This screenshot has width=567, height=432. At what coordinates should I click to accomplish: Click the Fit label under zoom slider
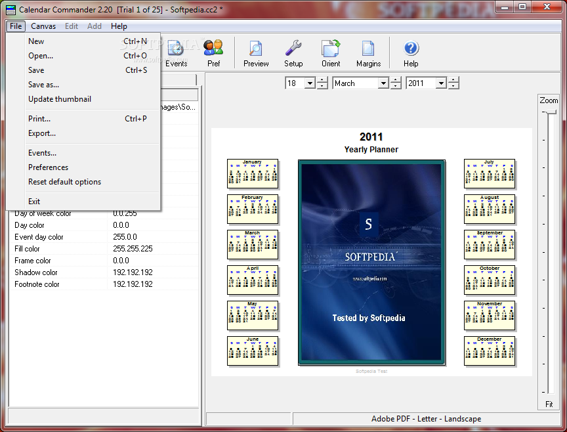tap(549, 404)
